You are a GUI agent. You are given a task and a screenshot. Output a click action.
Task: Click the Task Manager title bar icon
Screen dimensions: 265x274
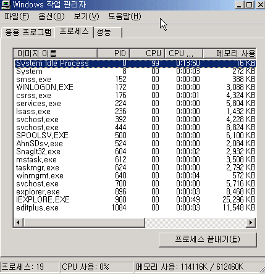(x=6, y=5)
